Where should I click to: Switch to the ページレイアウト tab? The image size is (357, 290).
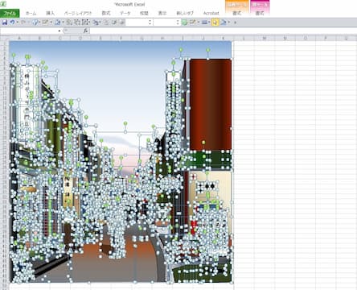[78, 13]
